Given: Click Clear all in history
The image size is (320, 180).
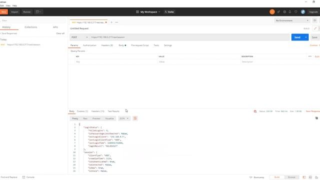Looking at the screenshot, I should point(60,33).
